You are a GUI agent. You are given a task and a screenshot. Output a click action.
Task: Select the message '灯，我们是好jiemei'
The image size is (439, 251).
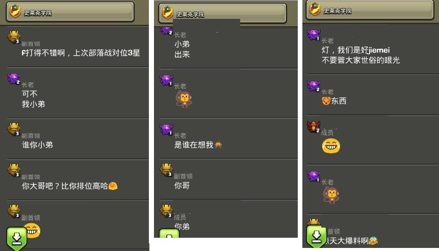tap(355, 50)
